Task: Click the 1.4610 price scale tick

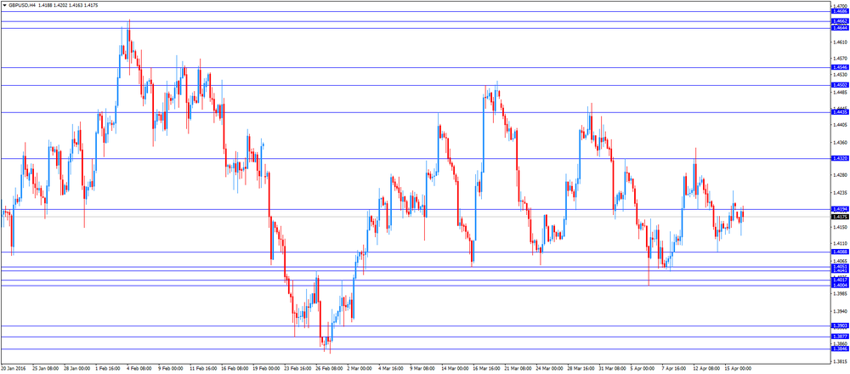Action: pyautogui.click(x=841, y=42)
